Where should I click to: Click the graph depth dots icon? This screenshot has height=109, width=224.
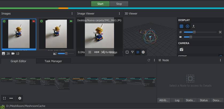click(11, 98)
